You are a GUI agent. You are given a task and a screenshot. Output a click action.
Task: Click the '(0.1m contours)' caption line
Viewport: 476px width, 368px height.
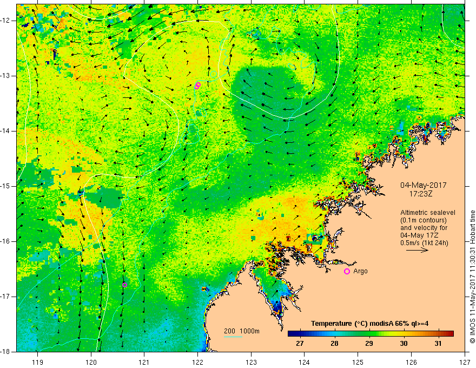(x=424, y=220)
